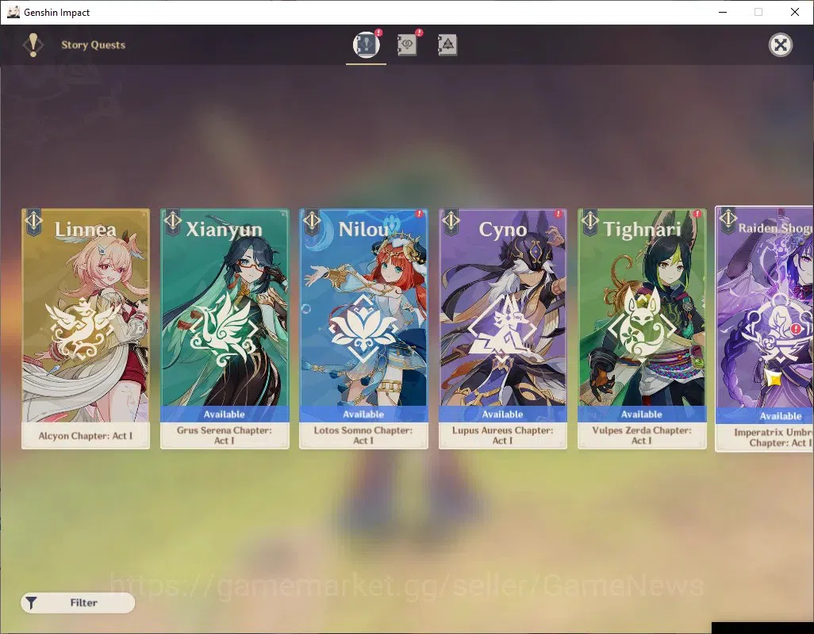Click 'Vulpes Zerda Chapter: Act I' label

tap(642, 435)
